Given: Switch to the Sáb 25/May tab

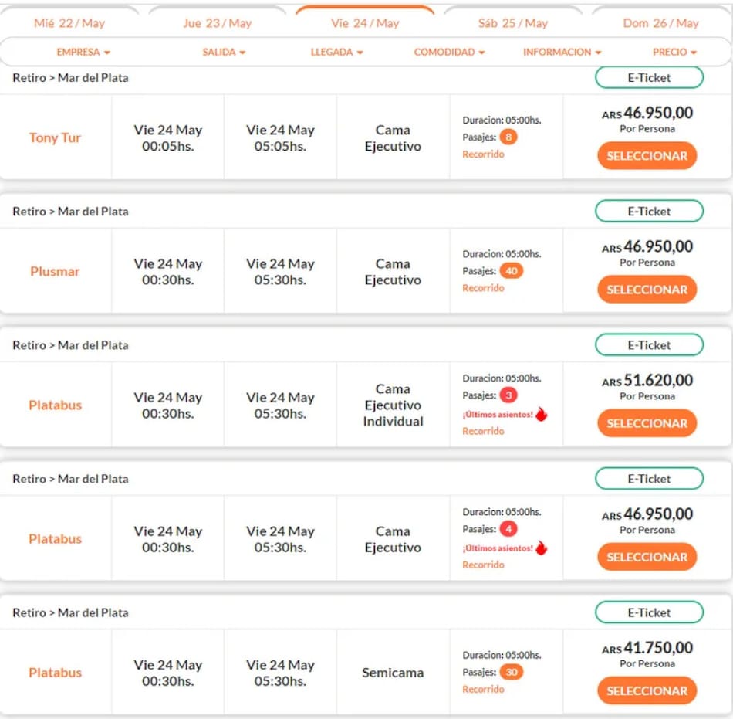Looking at the screenshot, I should point(513,23).
